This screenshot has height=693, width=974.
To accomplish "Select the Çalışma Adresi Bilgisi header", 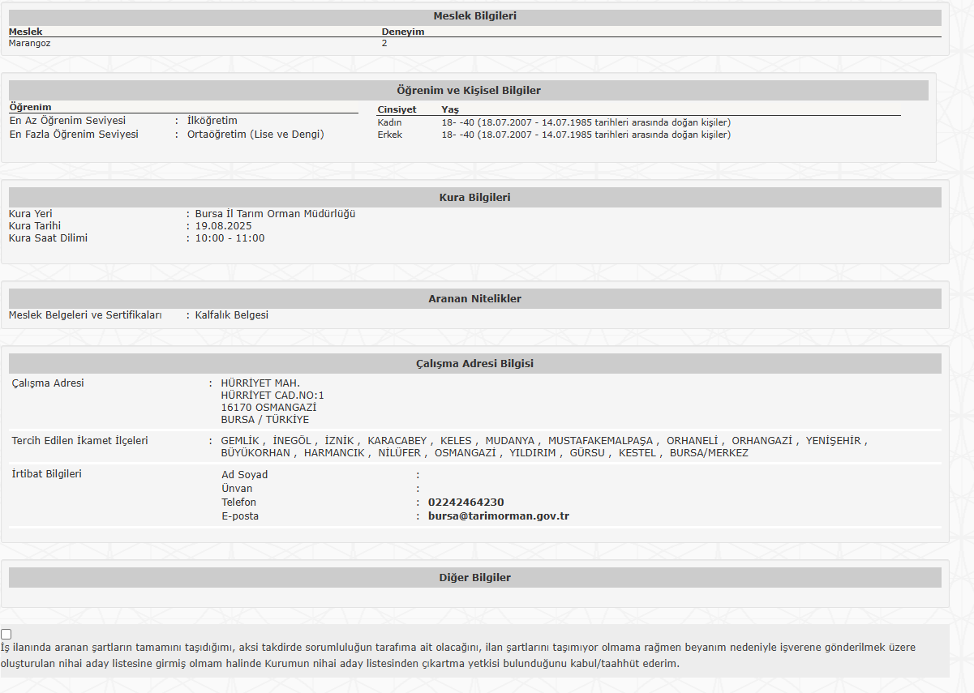I will (474, 364).
